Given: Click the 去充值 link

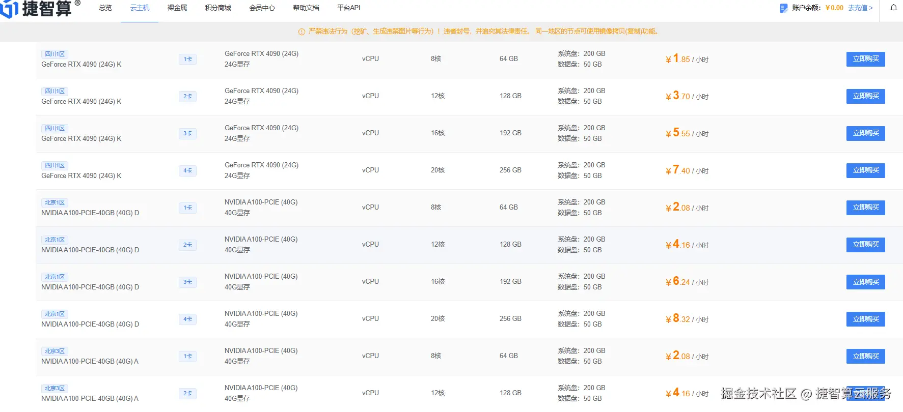Looking at the screenshot, I should [x=860, y=8].
